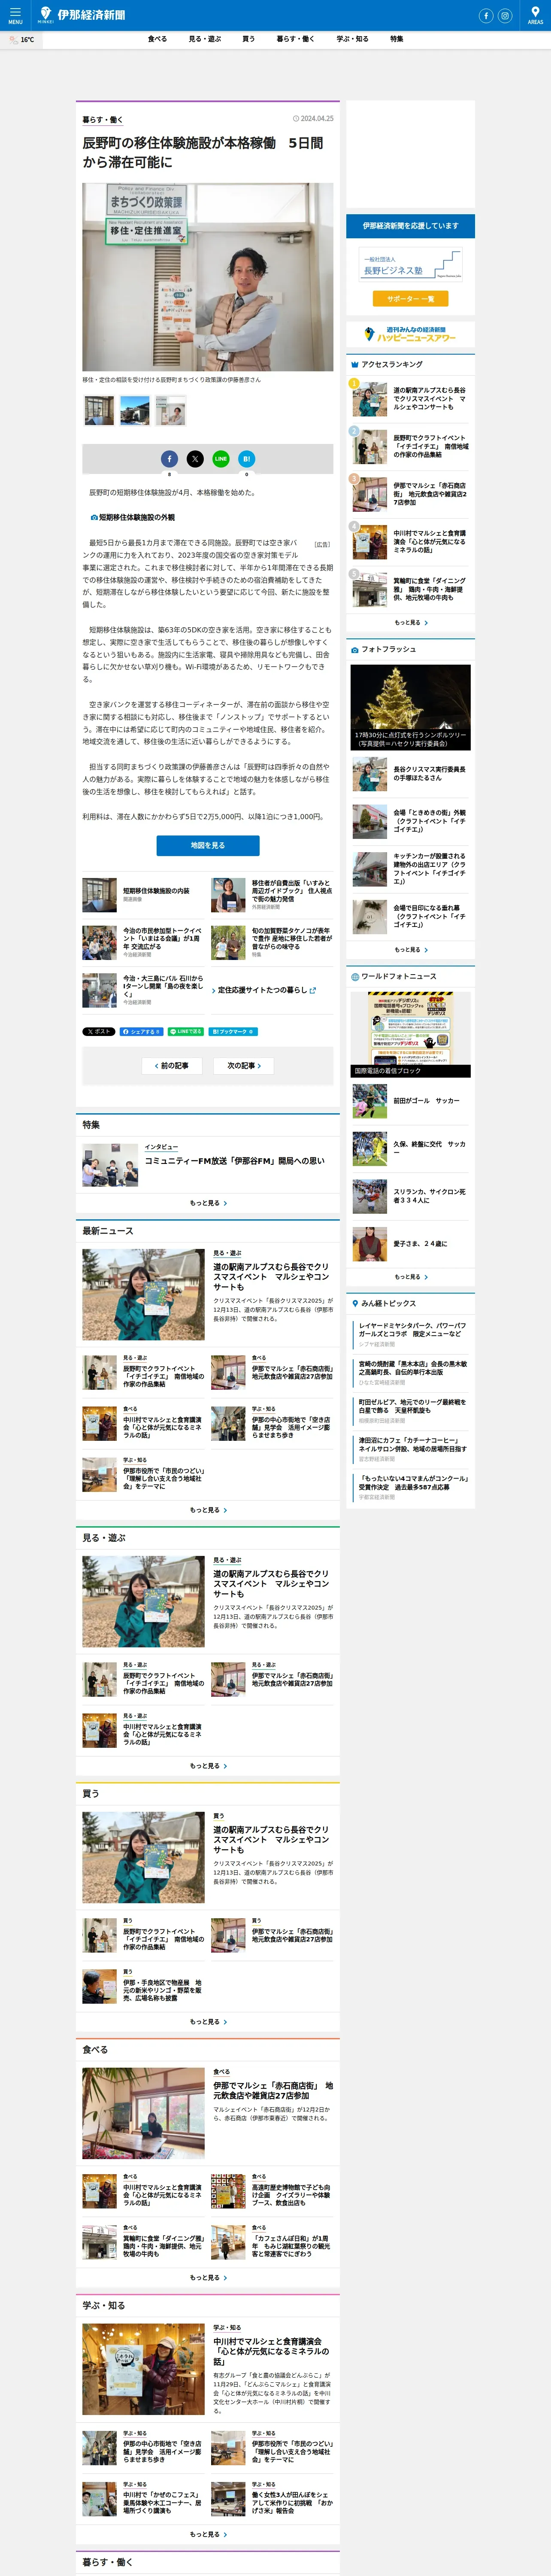Open 愛子さま、２４歳に news item
Screen dimensions: 551x2576
[x=410, y=1244]
